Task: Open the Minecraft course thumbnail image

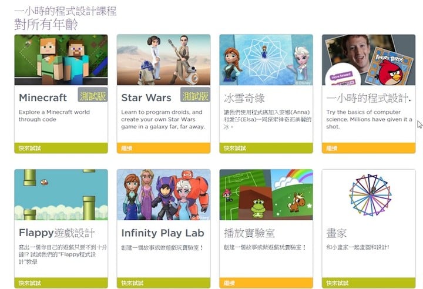Action: [61, 60]
